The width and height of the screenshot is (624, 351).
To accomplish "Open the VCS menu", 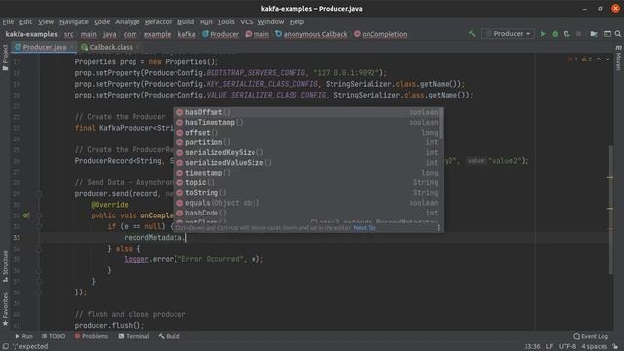I will tap(247, 21).
